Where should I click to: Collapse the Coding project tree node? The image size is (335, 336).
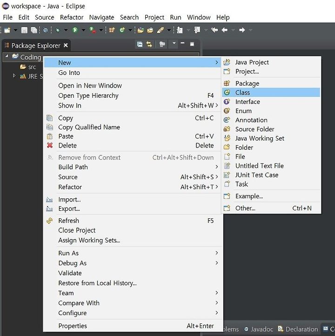point(7,56)
